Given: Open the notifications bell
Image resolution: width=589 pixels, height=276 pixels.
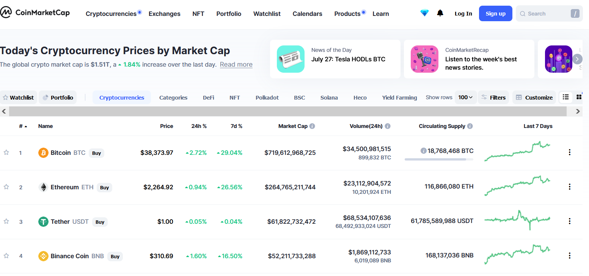Looking at the screenshot, I should (x=440, y=13).
